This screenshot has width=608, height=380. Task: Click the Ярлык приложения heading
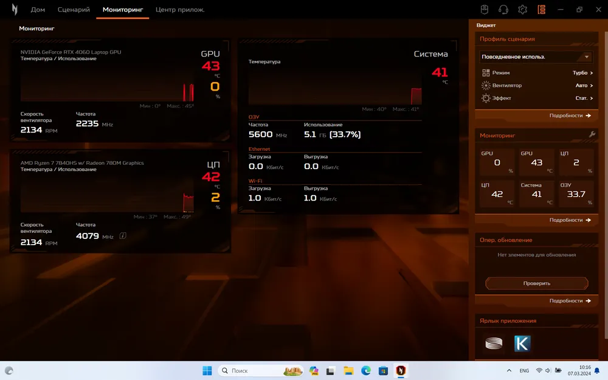coord(508,320)
